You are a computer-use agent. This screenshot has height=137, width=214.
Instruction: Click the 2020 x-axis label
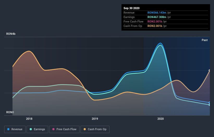click(161, 119)
